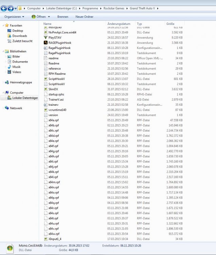Select the ScriptHookV DLL file icon
The width and height of the screenshot is (216, 255).
pyautogui.click(x=46, y=79)
